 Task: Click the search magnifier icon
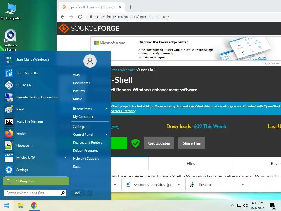click(63, 193)
